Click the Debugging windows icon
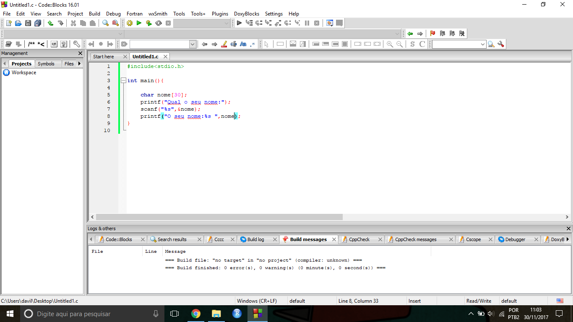Image resolution: width=573 pixels, height=322 pixels. pos(330,23)
